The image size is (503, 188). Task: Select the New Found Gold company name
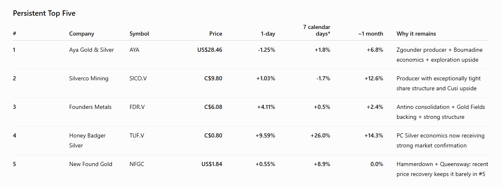[91, 164]
